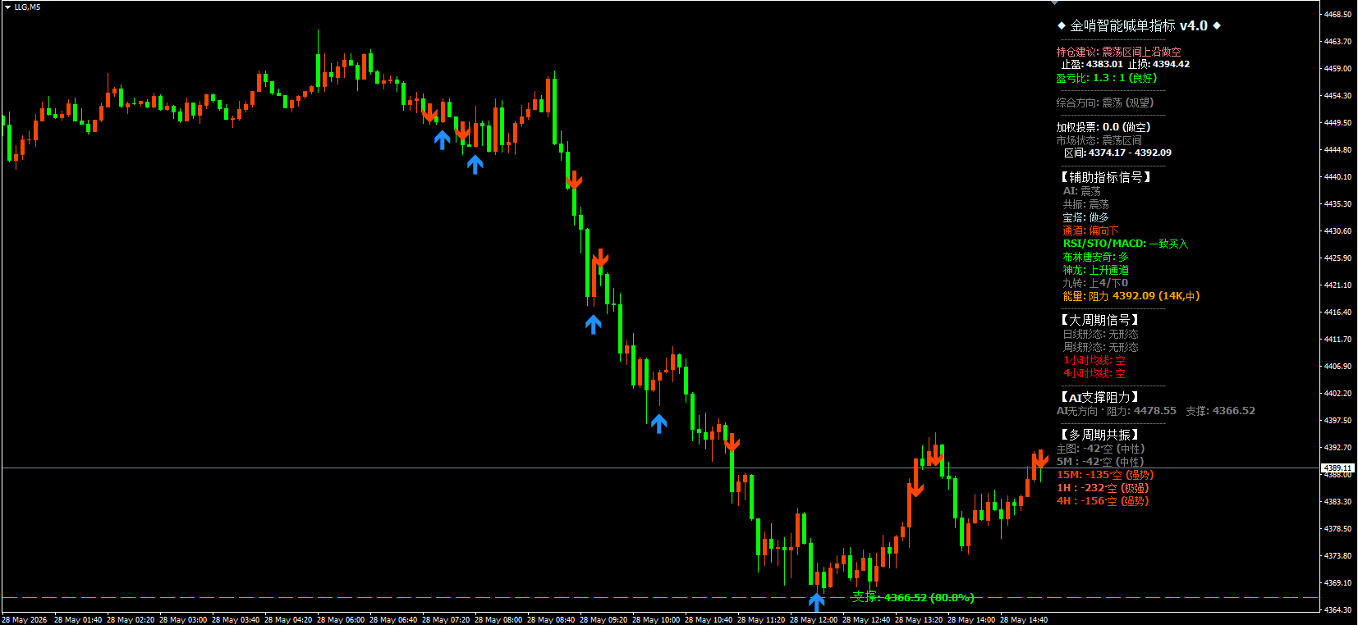Screen dimensions: 1358x625
Task: Click the red 4小时均线: 空 line
Action: coord(1094,373)
